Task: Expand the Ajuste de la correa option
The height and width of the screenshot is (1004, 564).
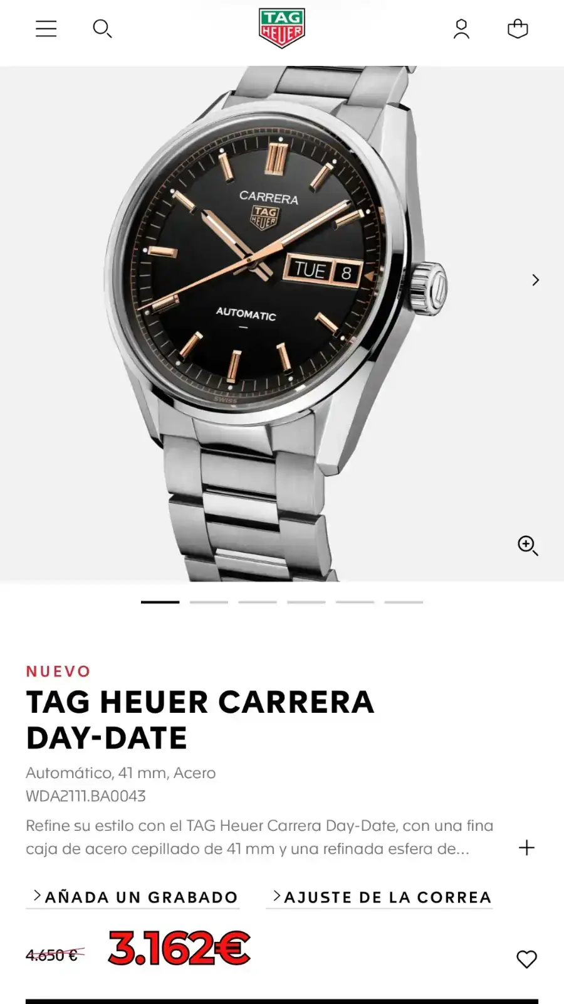Action: [x=380, y=897]
